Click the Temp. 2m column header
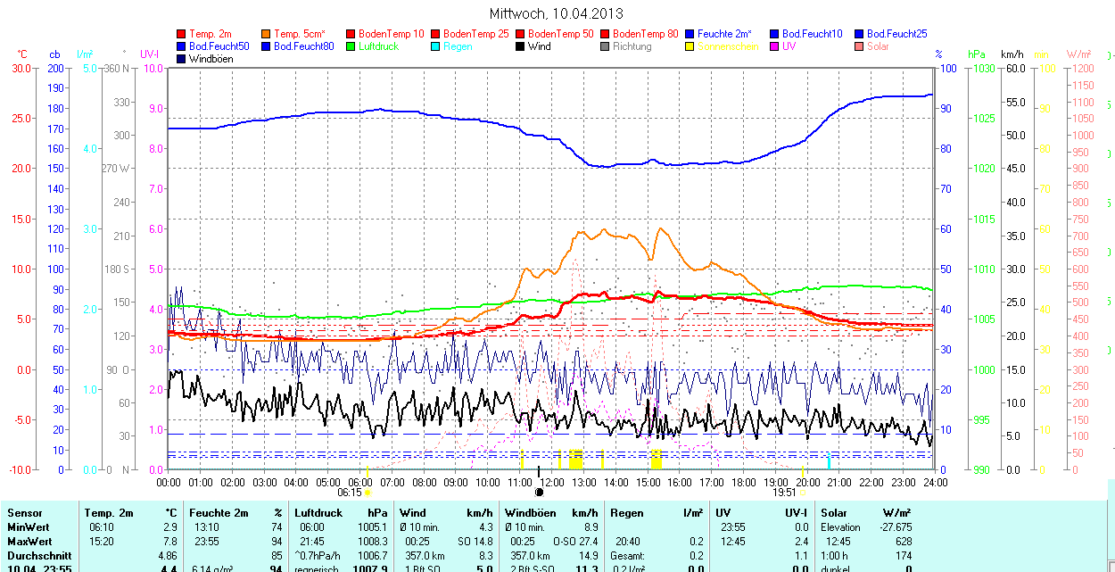The image size is (1115, 572). coord(108,513)
